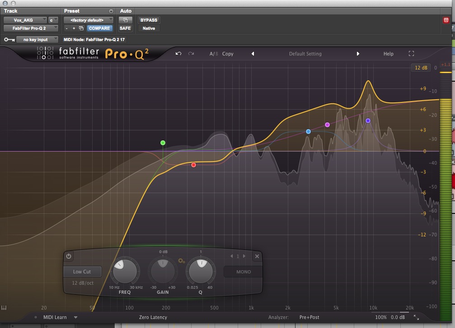Select the blue EQ band dot
Screen dimensions: 455x328
coord(308,132)
